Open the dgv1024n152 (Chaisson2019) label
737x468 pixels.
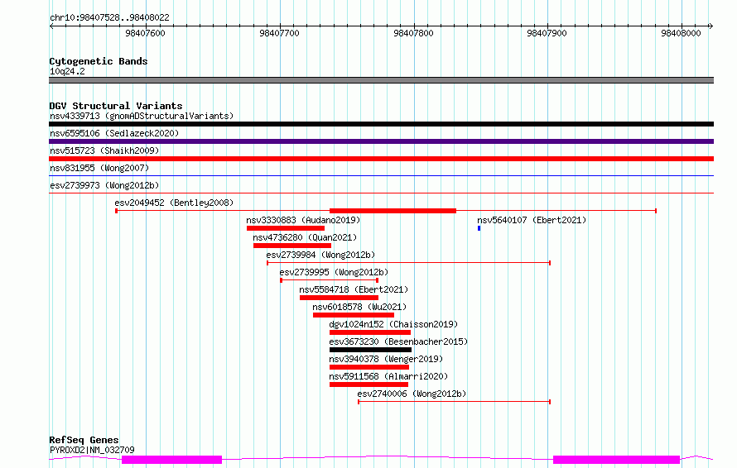click(393, 324)
